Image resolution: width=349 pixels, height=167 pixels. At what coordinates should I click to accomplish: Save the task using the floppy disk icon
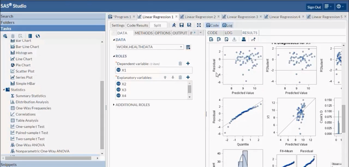click(x=181, y=25)
